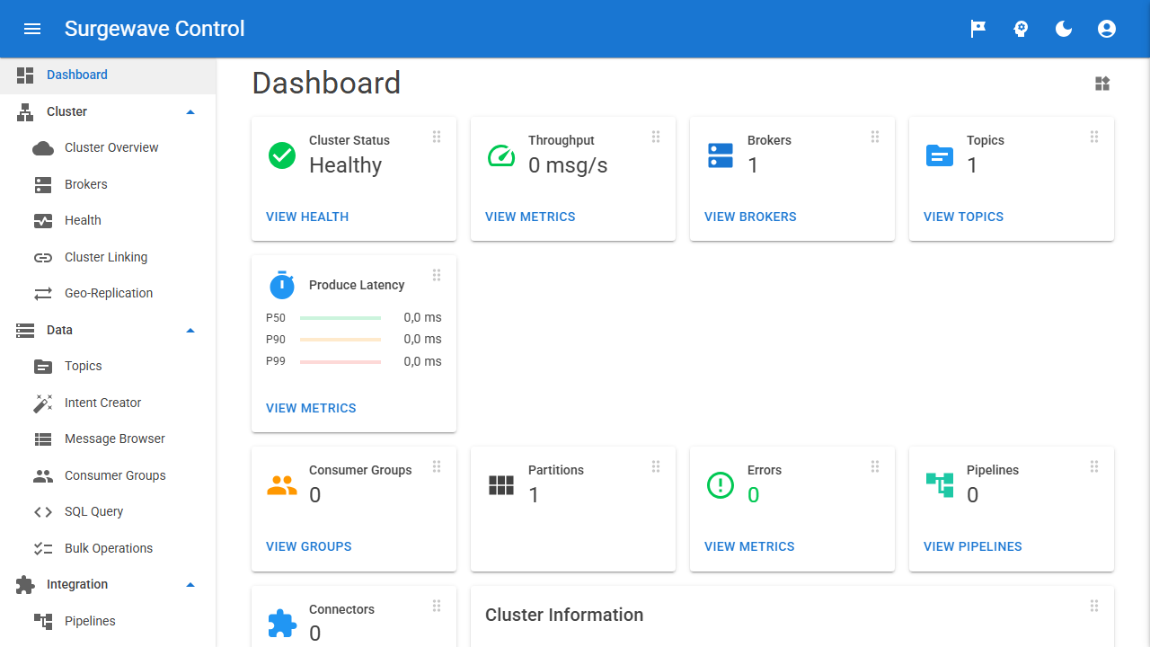Grab the Brokers card drag handle
1150x647 pixels.
click(875, 137)
